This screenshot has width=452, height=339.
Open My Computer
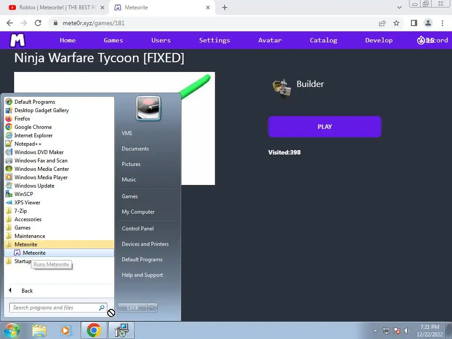pos(138,211)
